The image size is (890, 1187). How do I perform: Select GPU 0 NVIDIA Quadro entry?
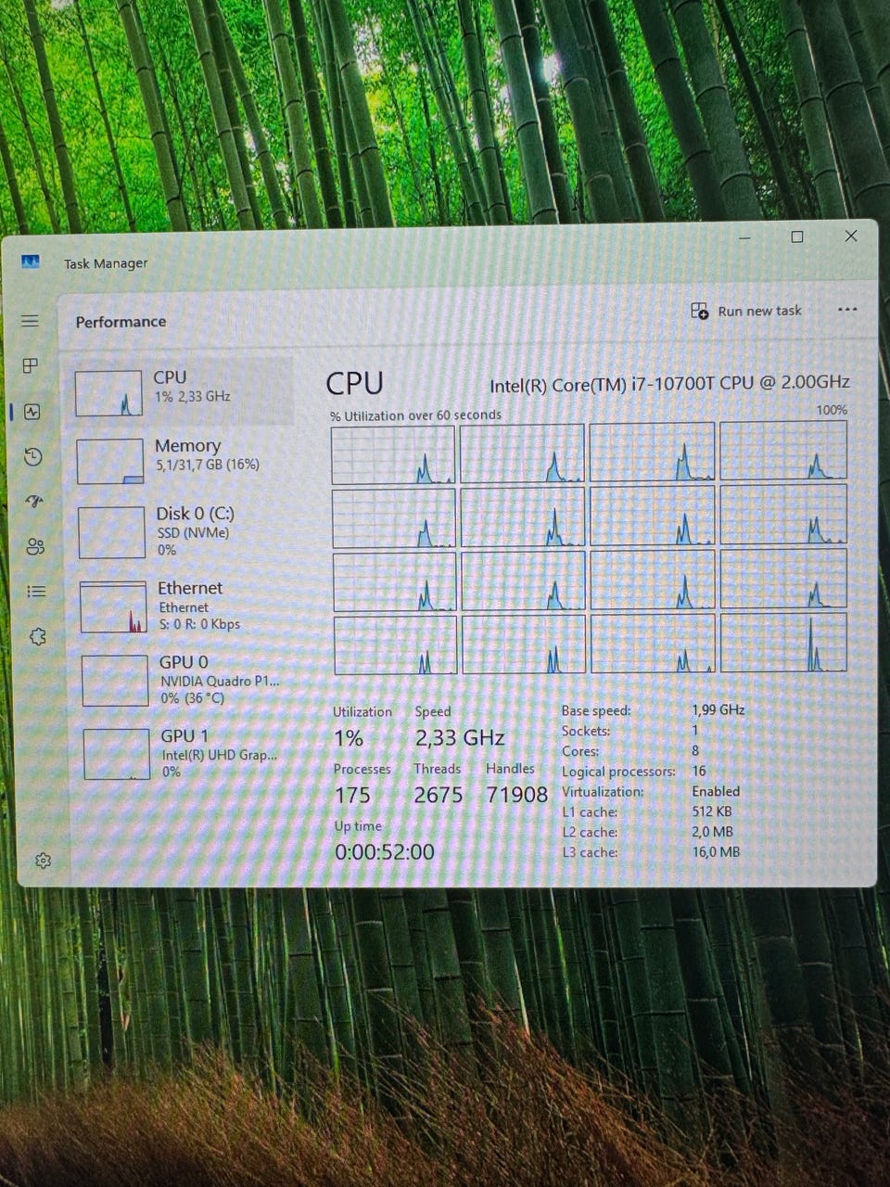(187, 680)
